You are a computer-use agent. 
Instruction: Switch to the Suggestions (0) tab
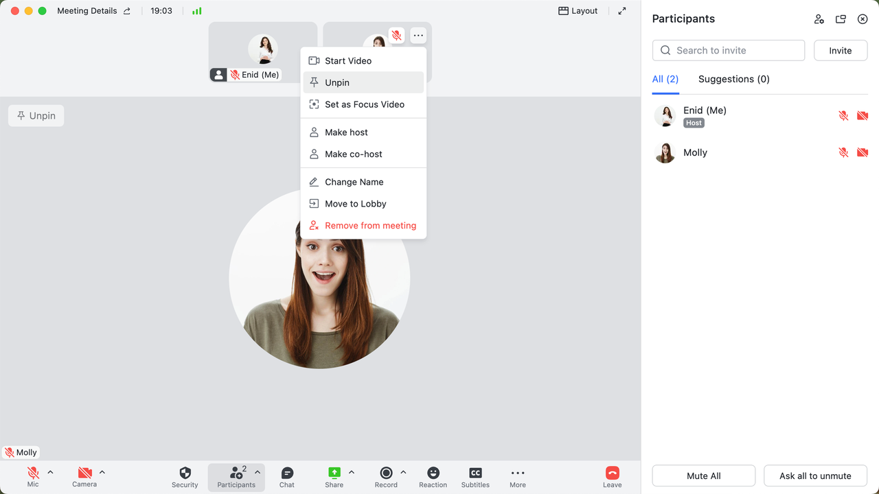(733, 79)
